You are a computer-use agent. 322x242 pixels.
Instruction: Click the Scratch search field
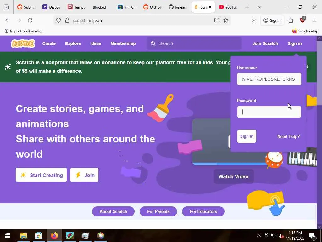tap(194, 43)
